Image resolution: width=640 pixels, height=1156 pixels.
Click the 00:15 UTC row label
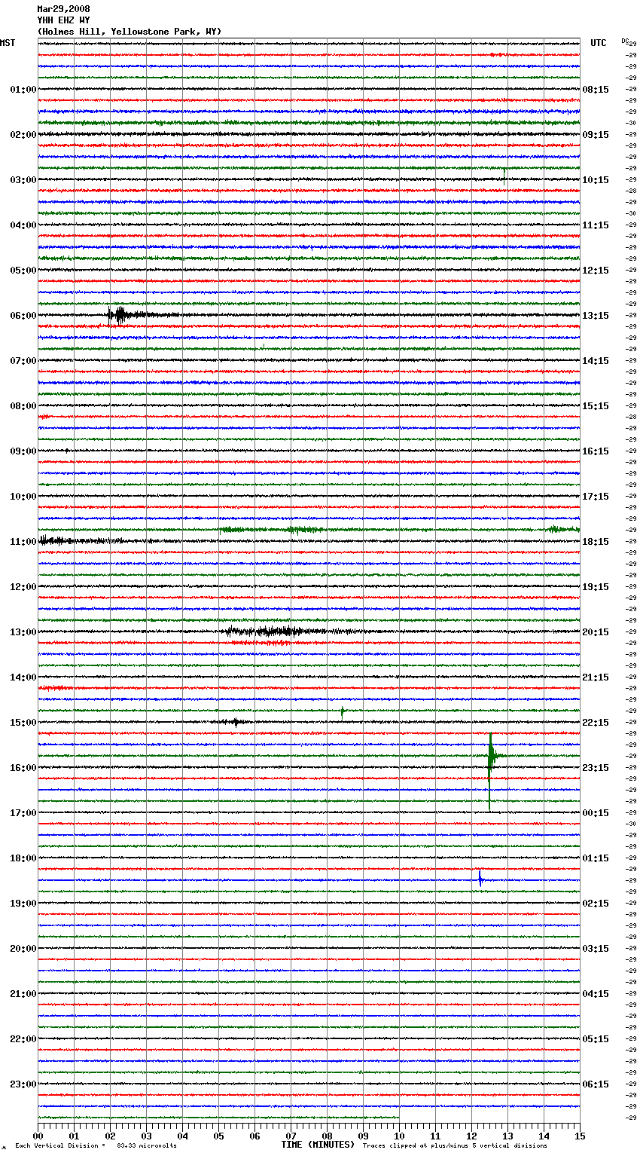596,813
